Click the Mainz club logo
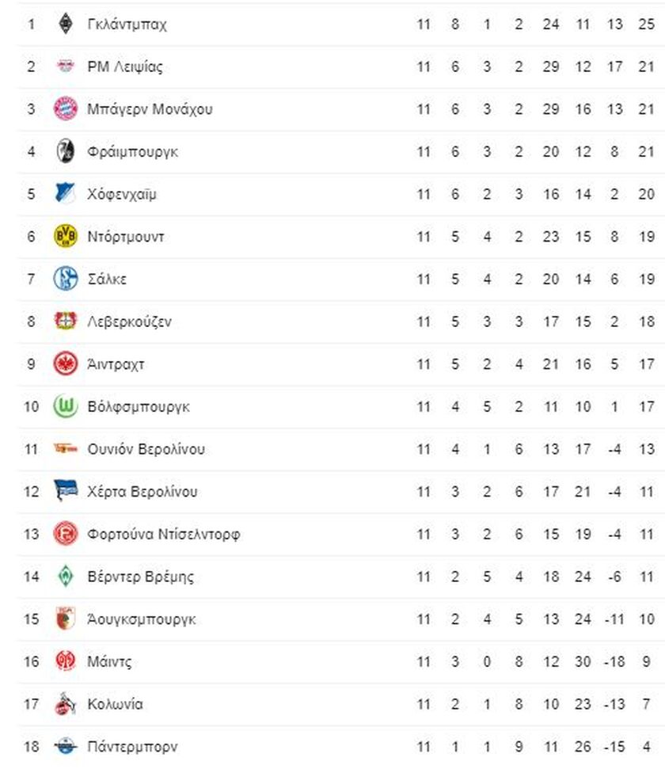The width and height of the screenshot is (665, 769). pos(65,661)
